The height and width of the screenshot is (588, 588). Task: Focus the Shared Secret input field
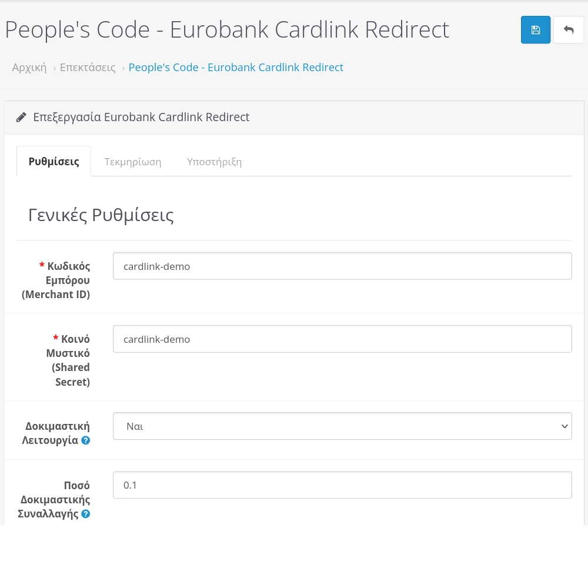click(342, 339)
